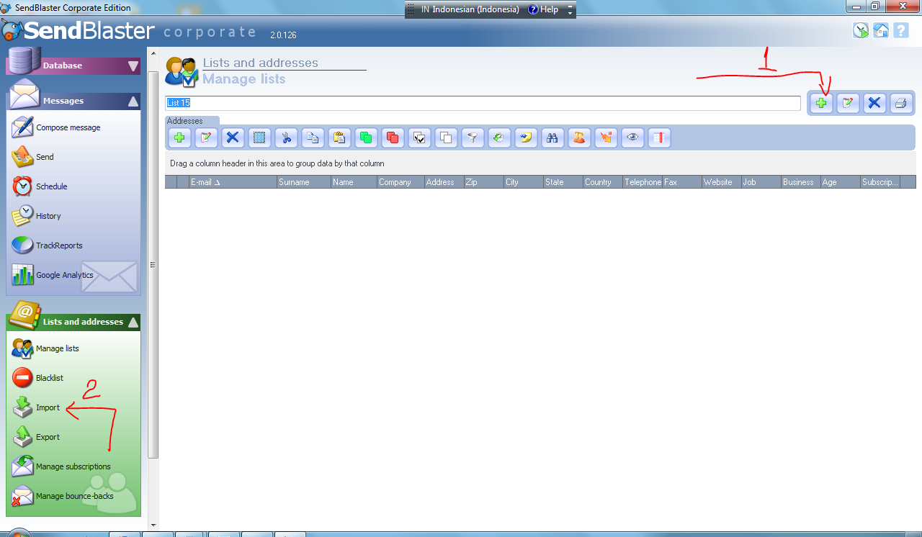Open Google Analytics
Viewport: 922px width, 537px height.
coord(53,275)
